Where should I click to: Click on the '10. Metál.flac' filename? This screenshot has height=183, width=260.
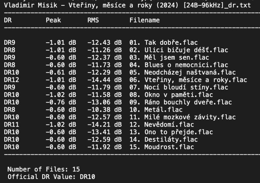pyautogui.click(x=156, y=110)
